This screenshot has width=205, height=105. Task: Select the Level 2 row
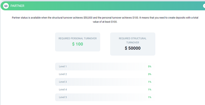pos(105,74)
